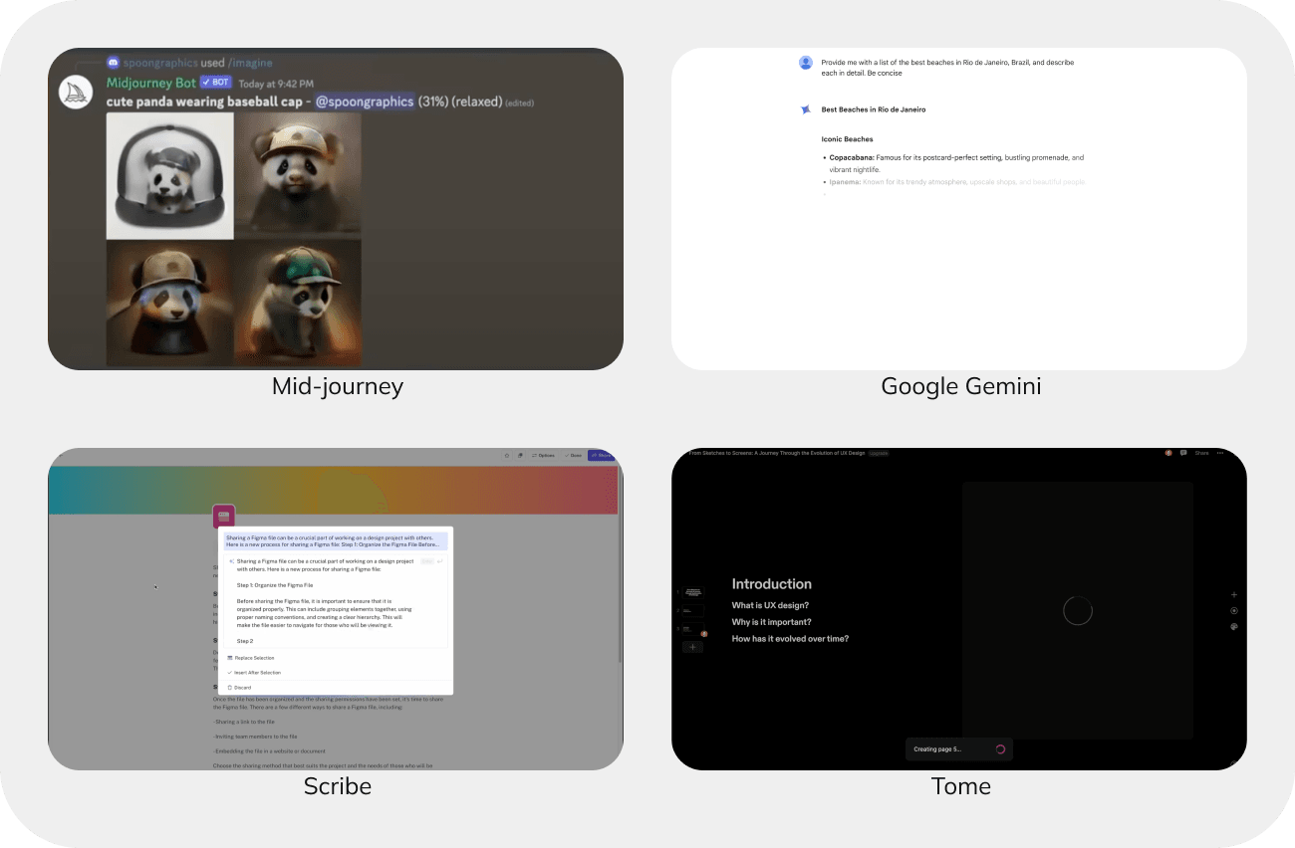The height and width of the screenshot is (848, 1295).
Task: Click the Upgrade badge in Tome
Action: [x=879, y=453]
